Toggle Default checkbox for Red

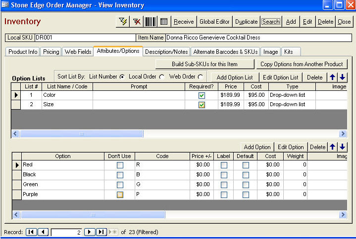coord(246,165)
